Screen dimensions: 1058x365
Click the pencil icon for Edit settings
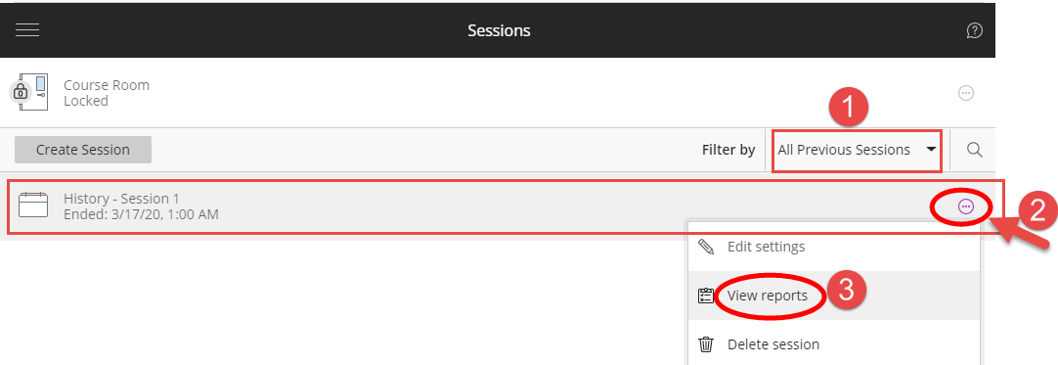click(706, 247)
